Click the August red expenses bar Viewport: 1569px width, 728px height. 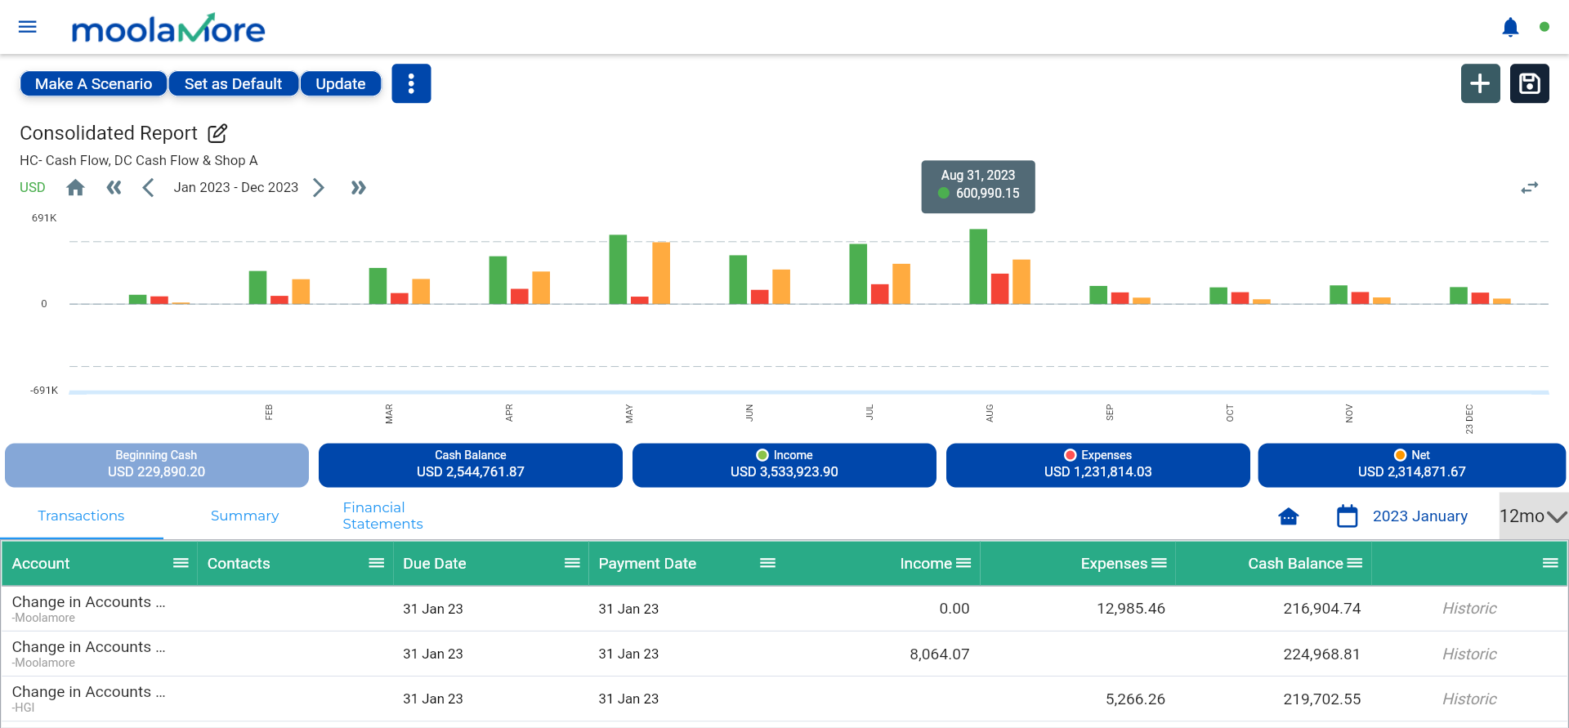[x=999, y=288]
